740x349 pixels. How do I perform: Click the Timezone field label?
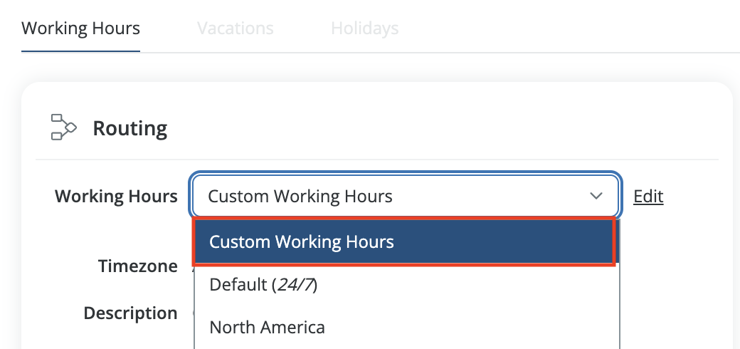[137, 266]
